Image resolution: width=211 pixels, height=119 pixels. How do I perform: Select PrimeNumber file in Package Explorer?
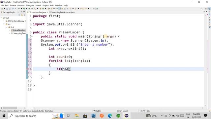click(x=18, y=30)
